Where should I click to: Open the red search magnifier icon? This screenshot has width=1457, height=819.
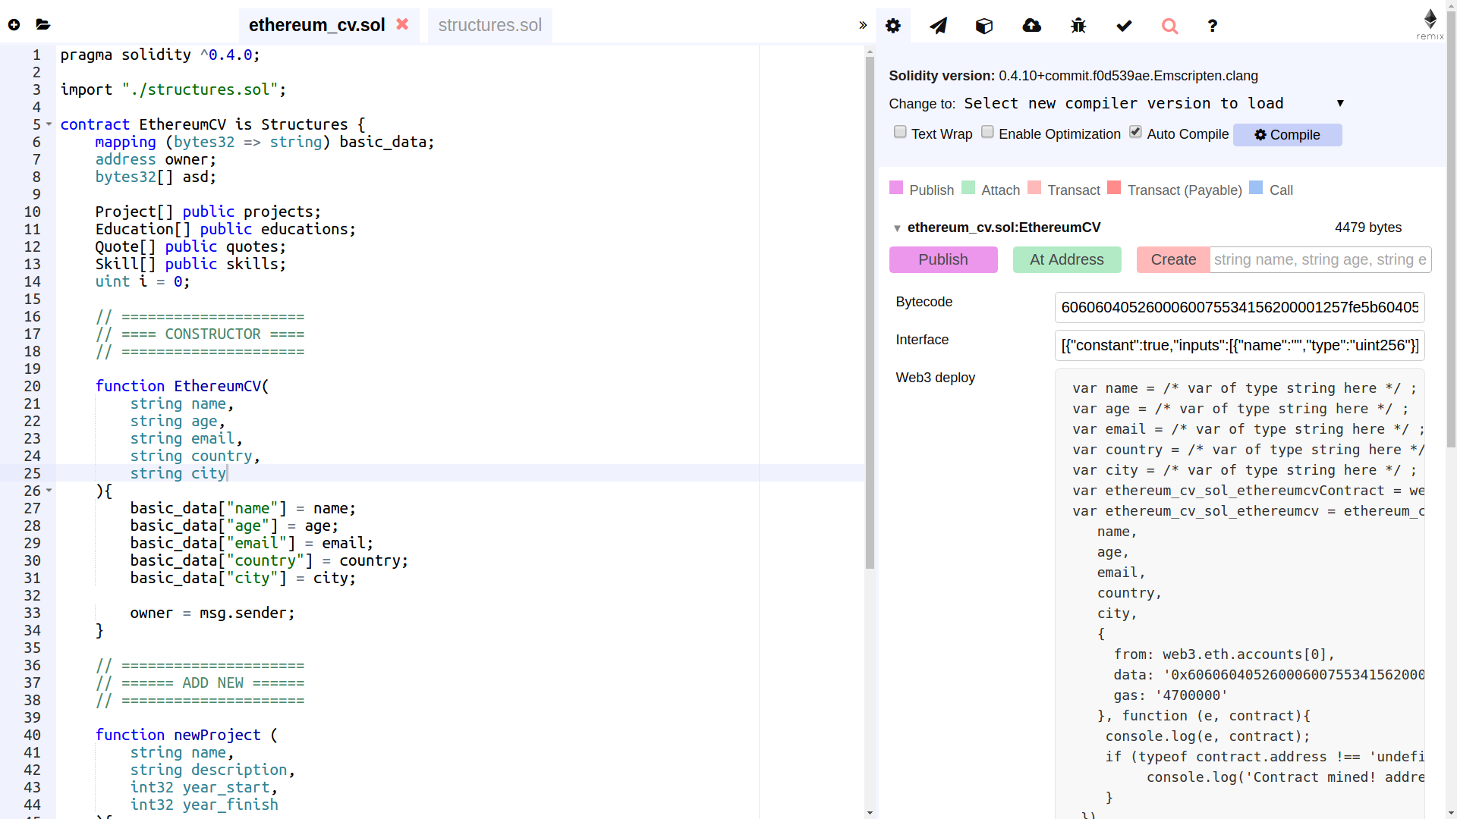tap(1169, 26)
